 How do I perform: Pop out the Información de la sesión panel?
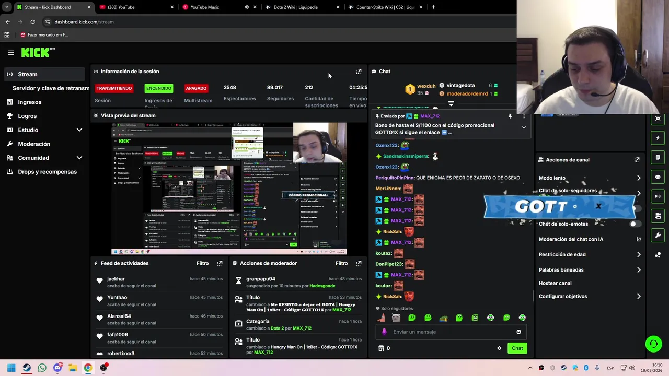359,72
